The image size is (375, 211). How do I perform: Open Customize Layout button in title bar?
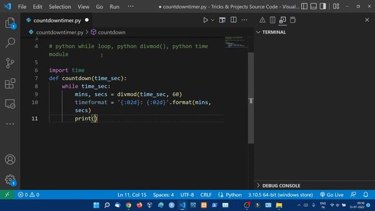point(336,6)
